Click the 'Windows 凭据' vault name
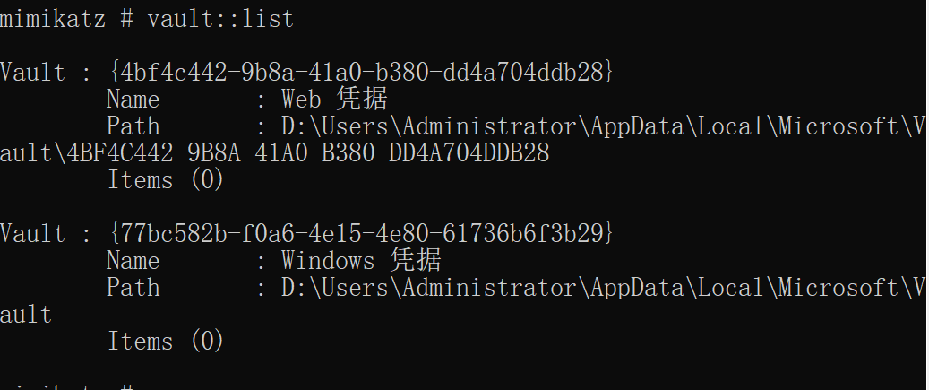This screenshot has width=929, height=390. coord(361,261)
